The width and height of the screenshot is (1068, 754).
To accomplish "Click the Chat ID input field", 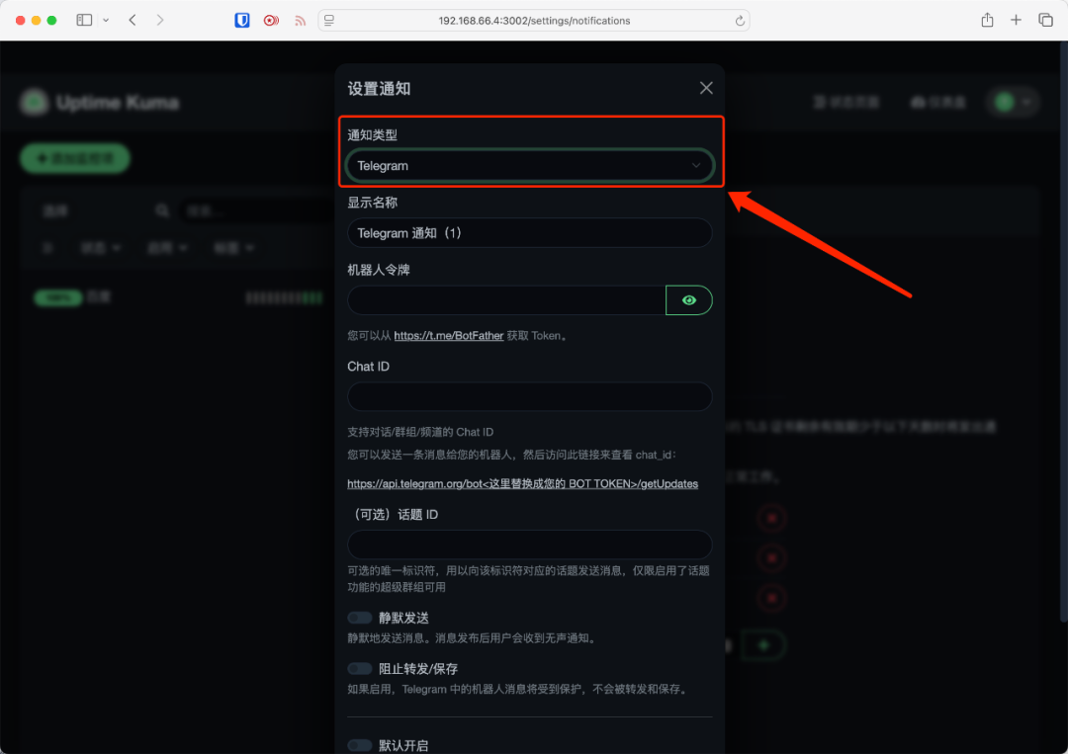I will pyautogui.click(x=529, y=396).
